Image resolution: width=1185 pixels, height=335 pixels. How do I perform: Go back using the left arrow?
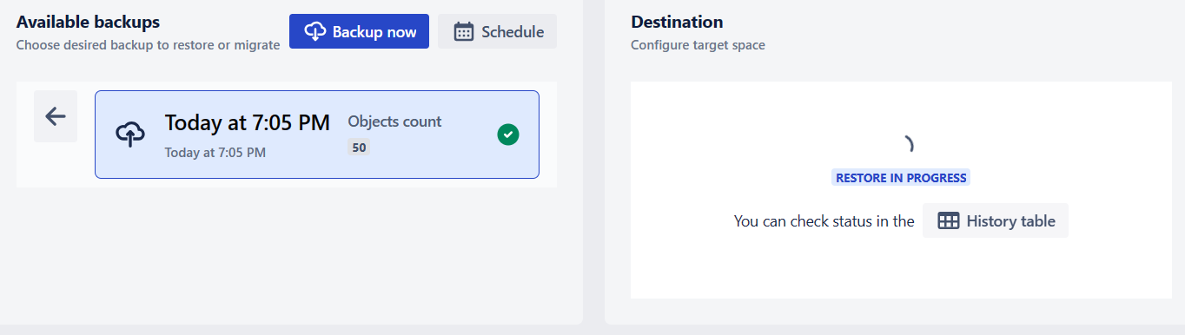56,116
